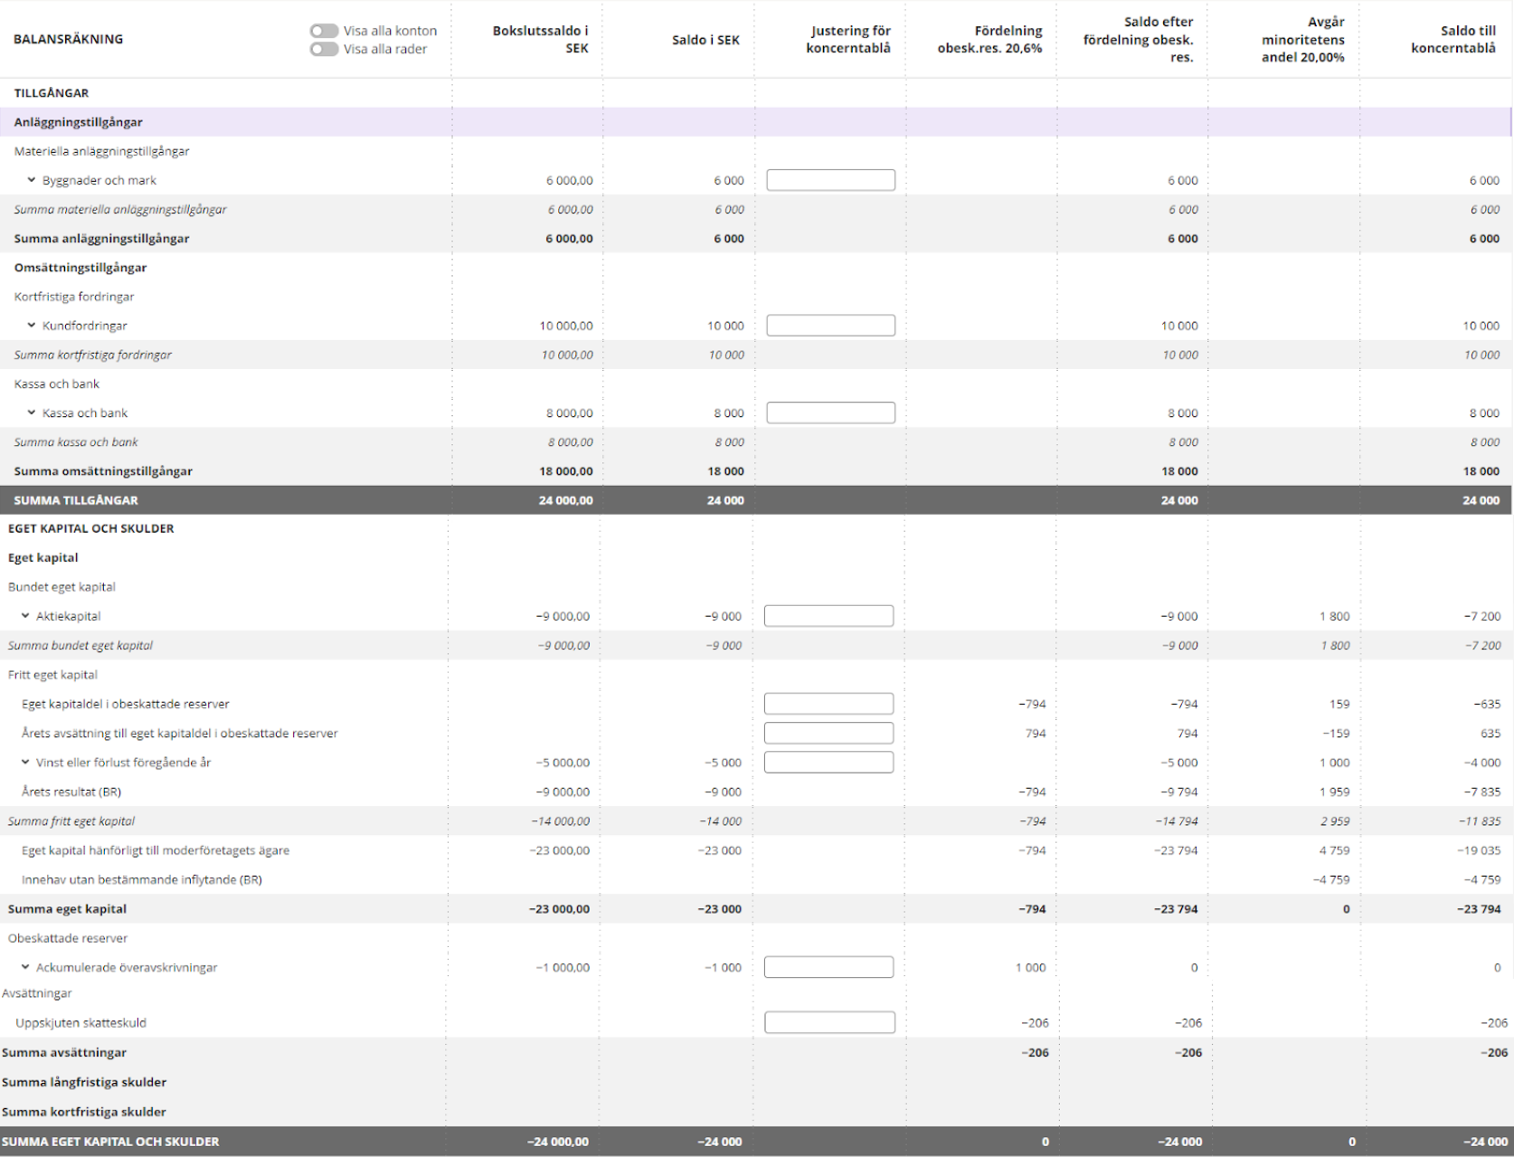The image size is (1514, 1157).
Task: Select input for Eget kapitaldel i obeskattade reserver
Action: click(x=828, y=704)
